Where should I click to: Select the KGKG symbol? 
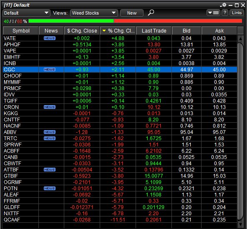tap(11, 113)
